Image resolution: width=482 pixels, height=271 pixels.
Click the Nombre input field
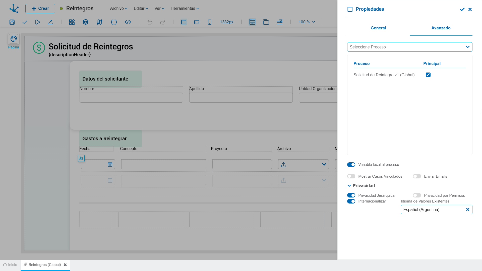[x=131, y=98]
